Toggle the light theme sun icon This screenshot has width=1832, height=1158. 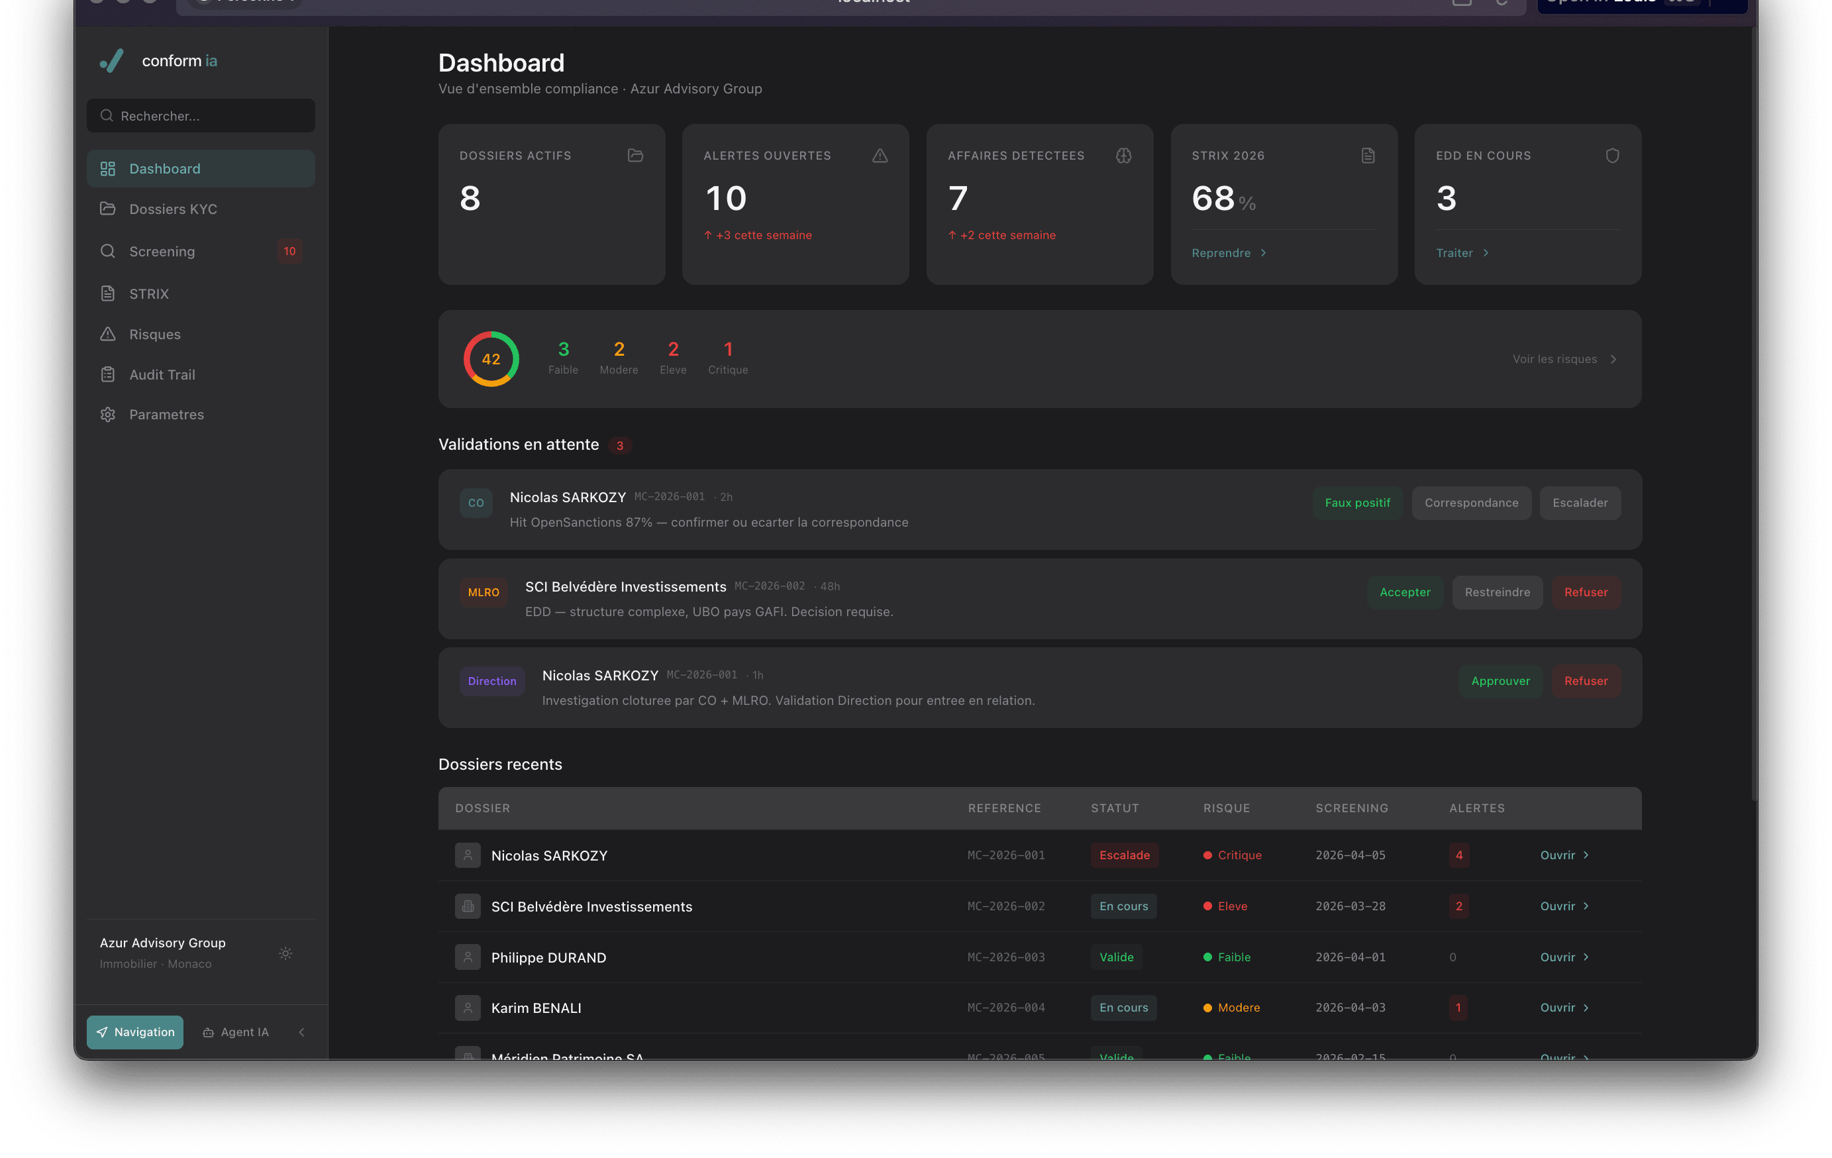tap(285, 953)
